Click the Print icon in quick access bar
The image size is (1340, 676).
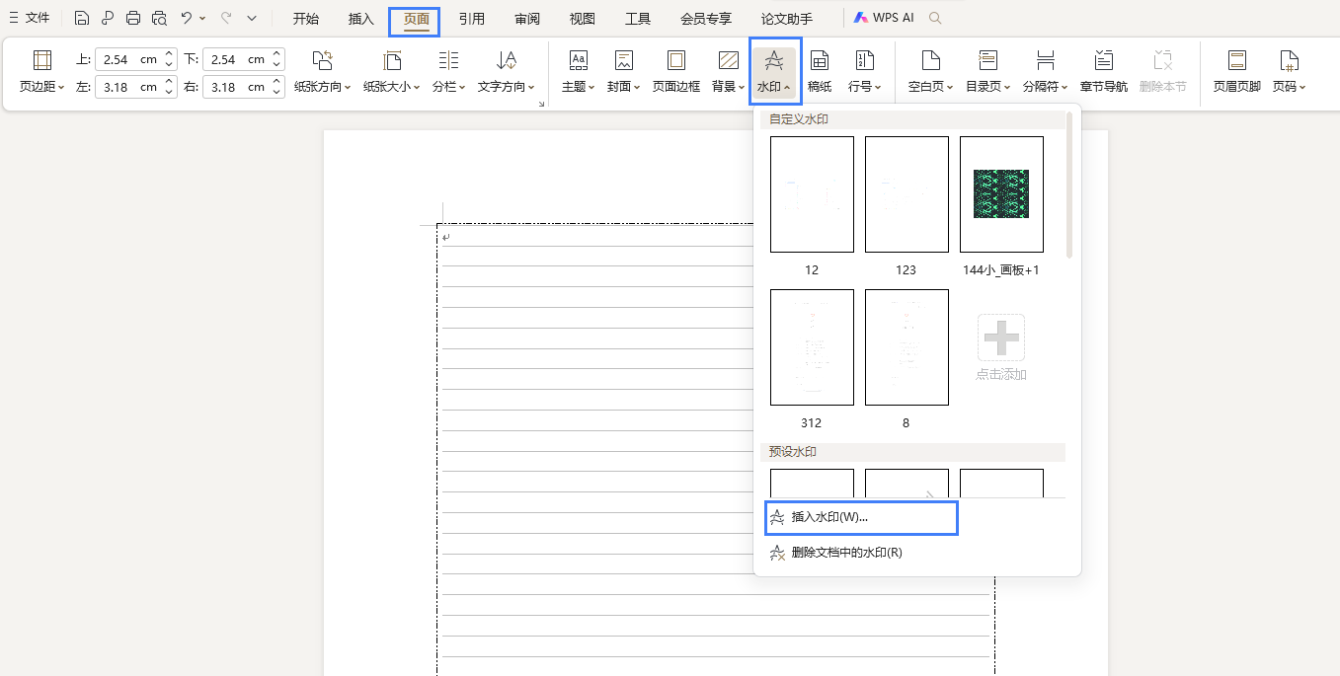(133, 18)
